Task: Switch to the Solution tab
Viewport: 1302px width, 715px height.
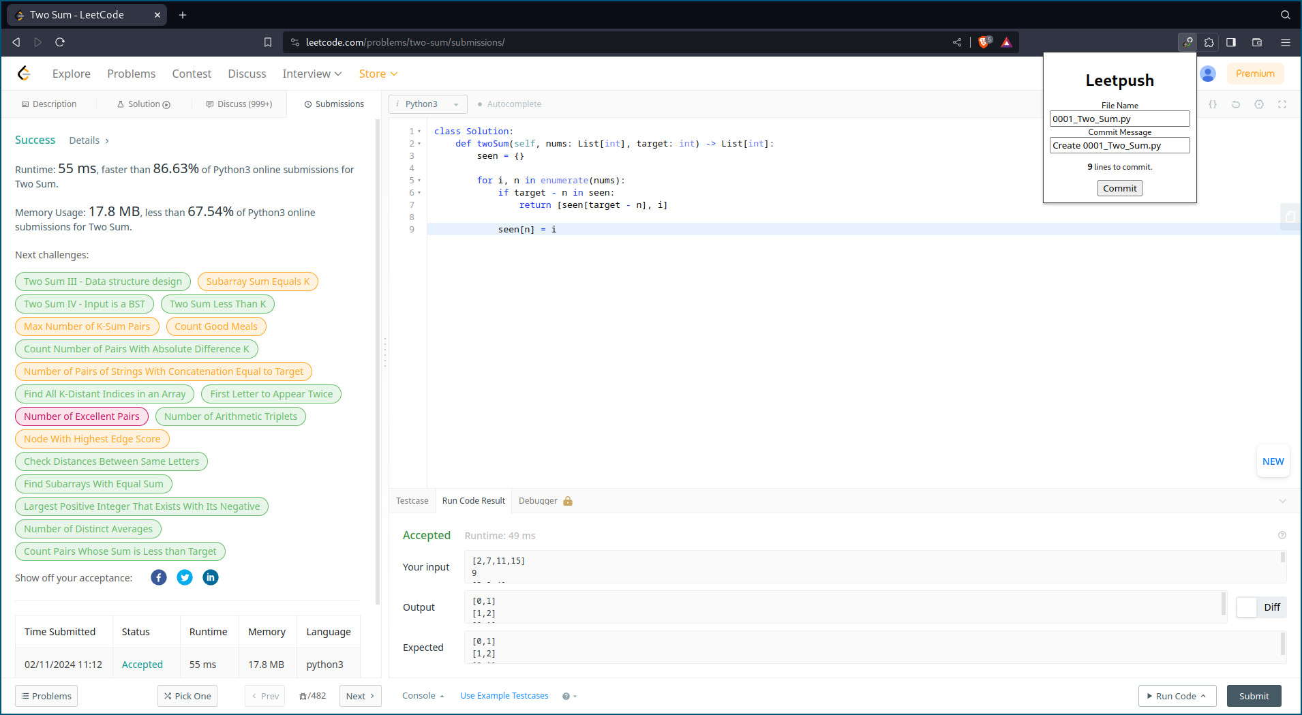Action: [144, 104]
